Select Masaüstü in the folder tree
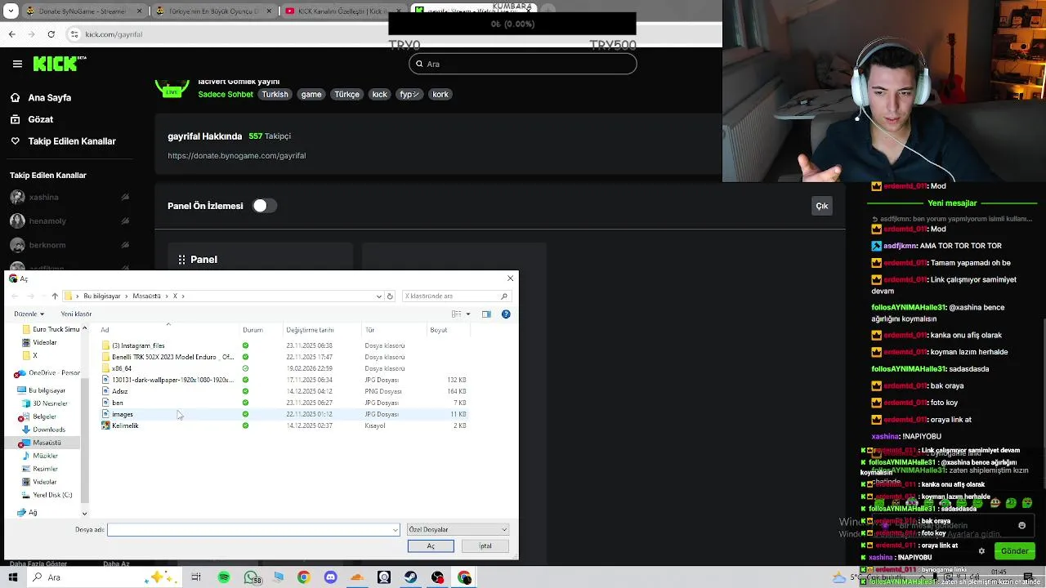1046x588 pixels. point(47,443)
